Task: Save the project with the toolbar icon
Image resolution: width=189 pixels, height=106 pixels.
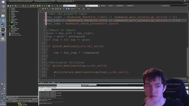Action: [13, 6]
